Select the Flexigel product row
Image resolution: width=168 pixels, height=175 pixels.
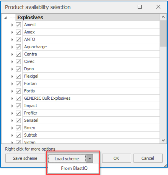91,76
